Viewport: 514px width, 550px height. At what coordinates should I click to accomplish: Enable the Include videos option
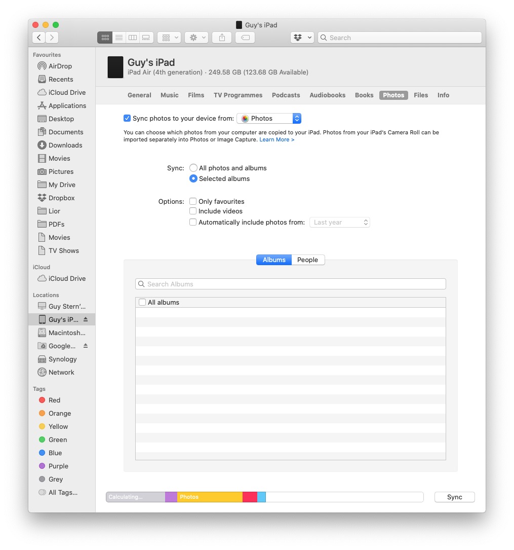pyautogui.click(x=193, y=211)
